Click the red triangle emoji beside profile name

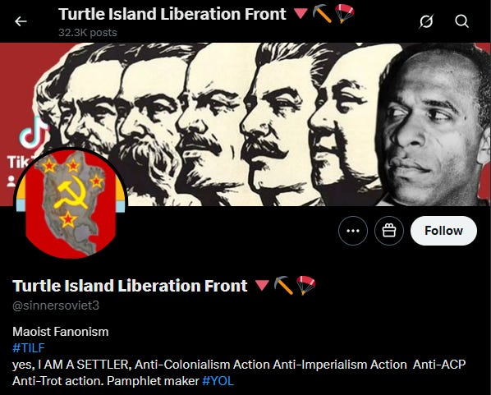(262, 285)
